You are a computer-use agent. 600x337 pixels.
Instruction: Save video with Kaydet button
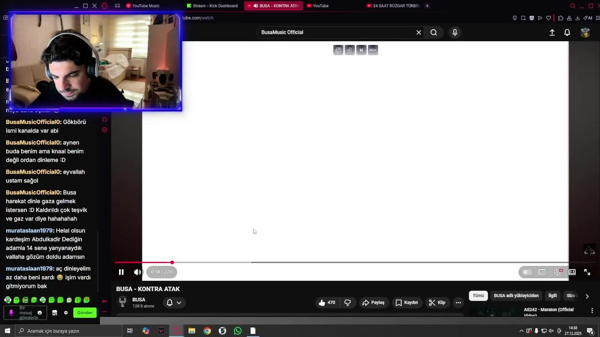406,303
